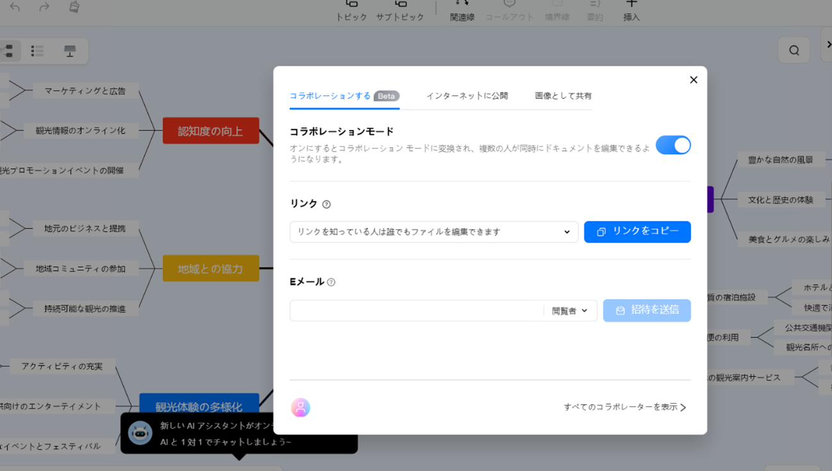Click the リンクをコピー button
832x471 pixels.
pyautogui.click(x=637, y=232)
